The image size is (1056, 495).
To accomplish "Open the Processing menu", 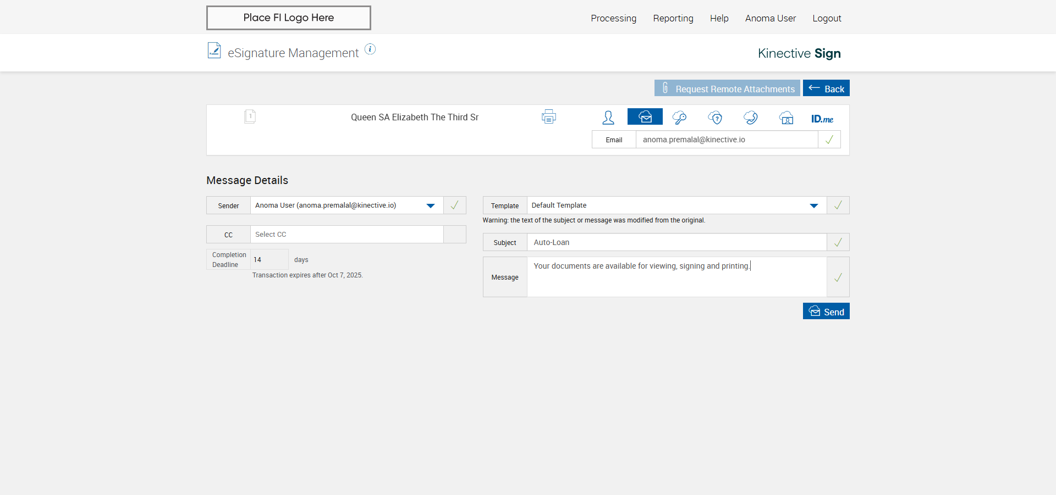I will coord(613,18).
